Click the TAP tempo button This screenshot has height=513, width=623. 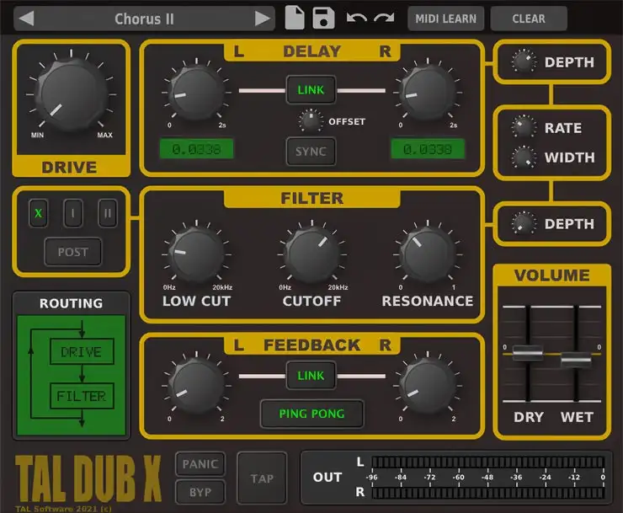[x=262, y=478]
